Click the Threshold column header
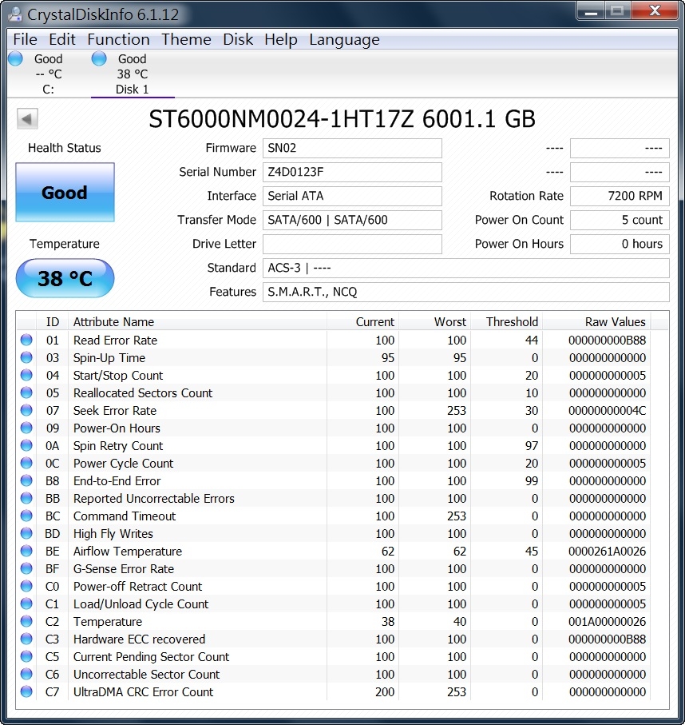This screenshot has width=685, height=725. (507, 322)
